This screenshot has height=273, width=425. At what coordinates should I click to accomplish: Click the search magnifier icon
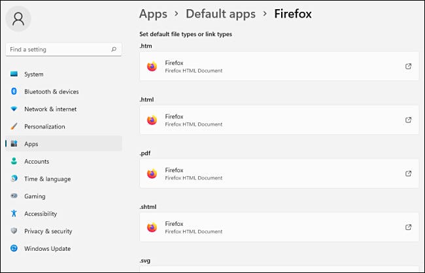pos(114,49)
